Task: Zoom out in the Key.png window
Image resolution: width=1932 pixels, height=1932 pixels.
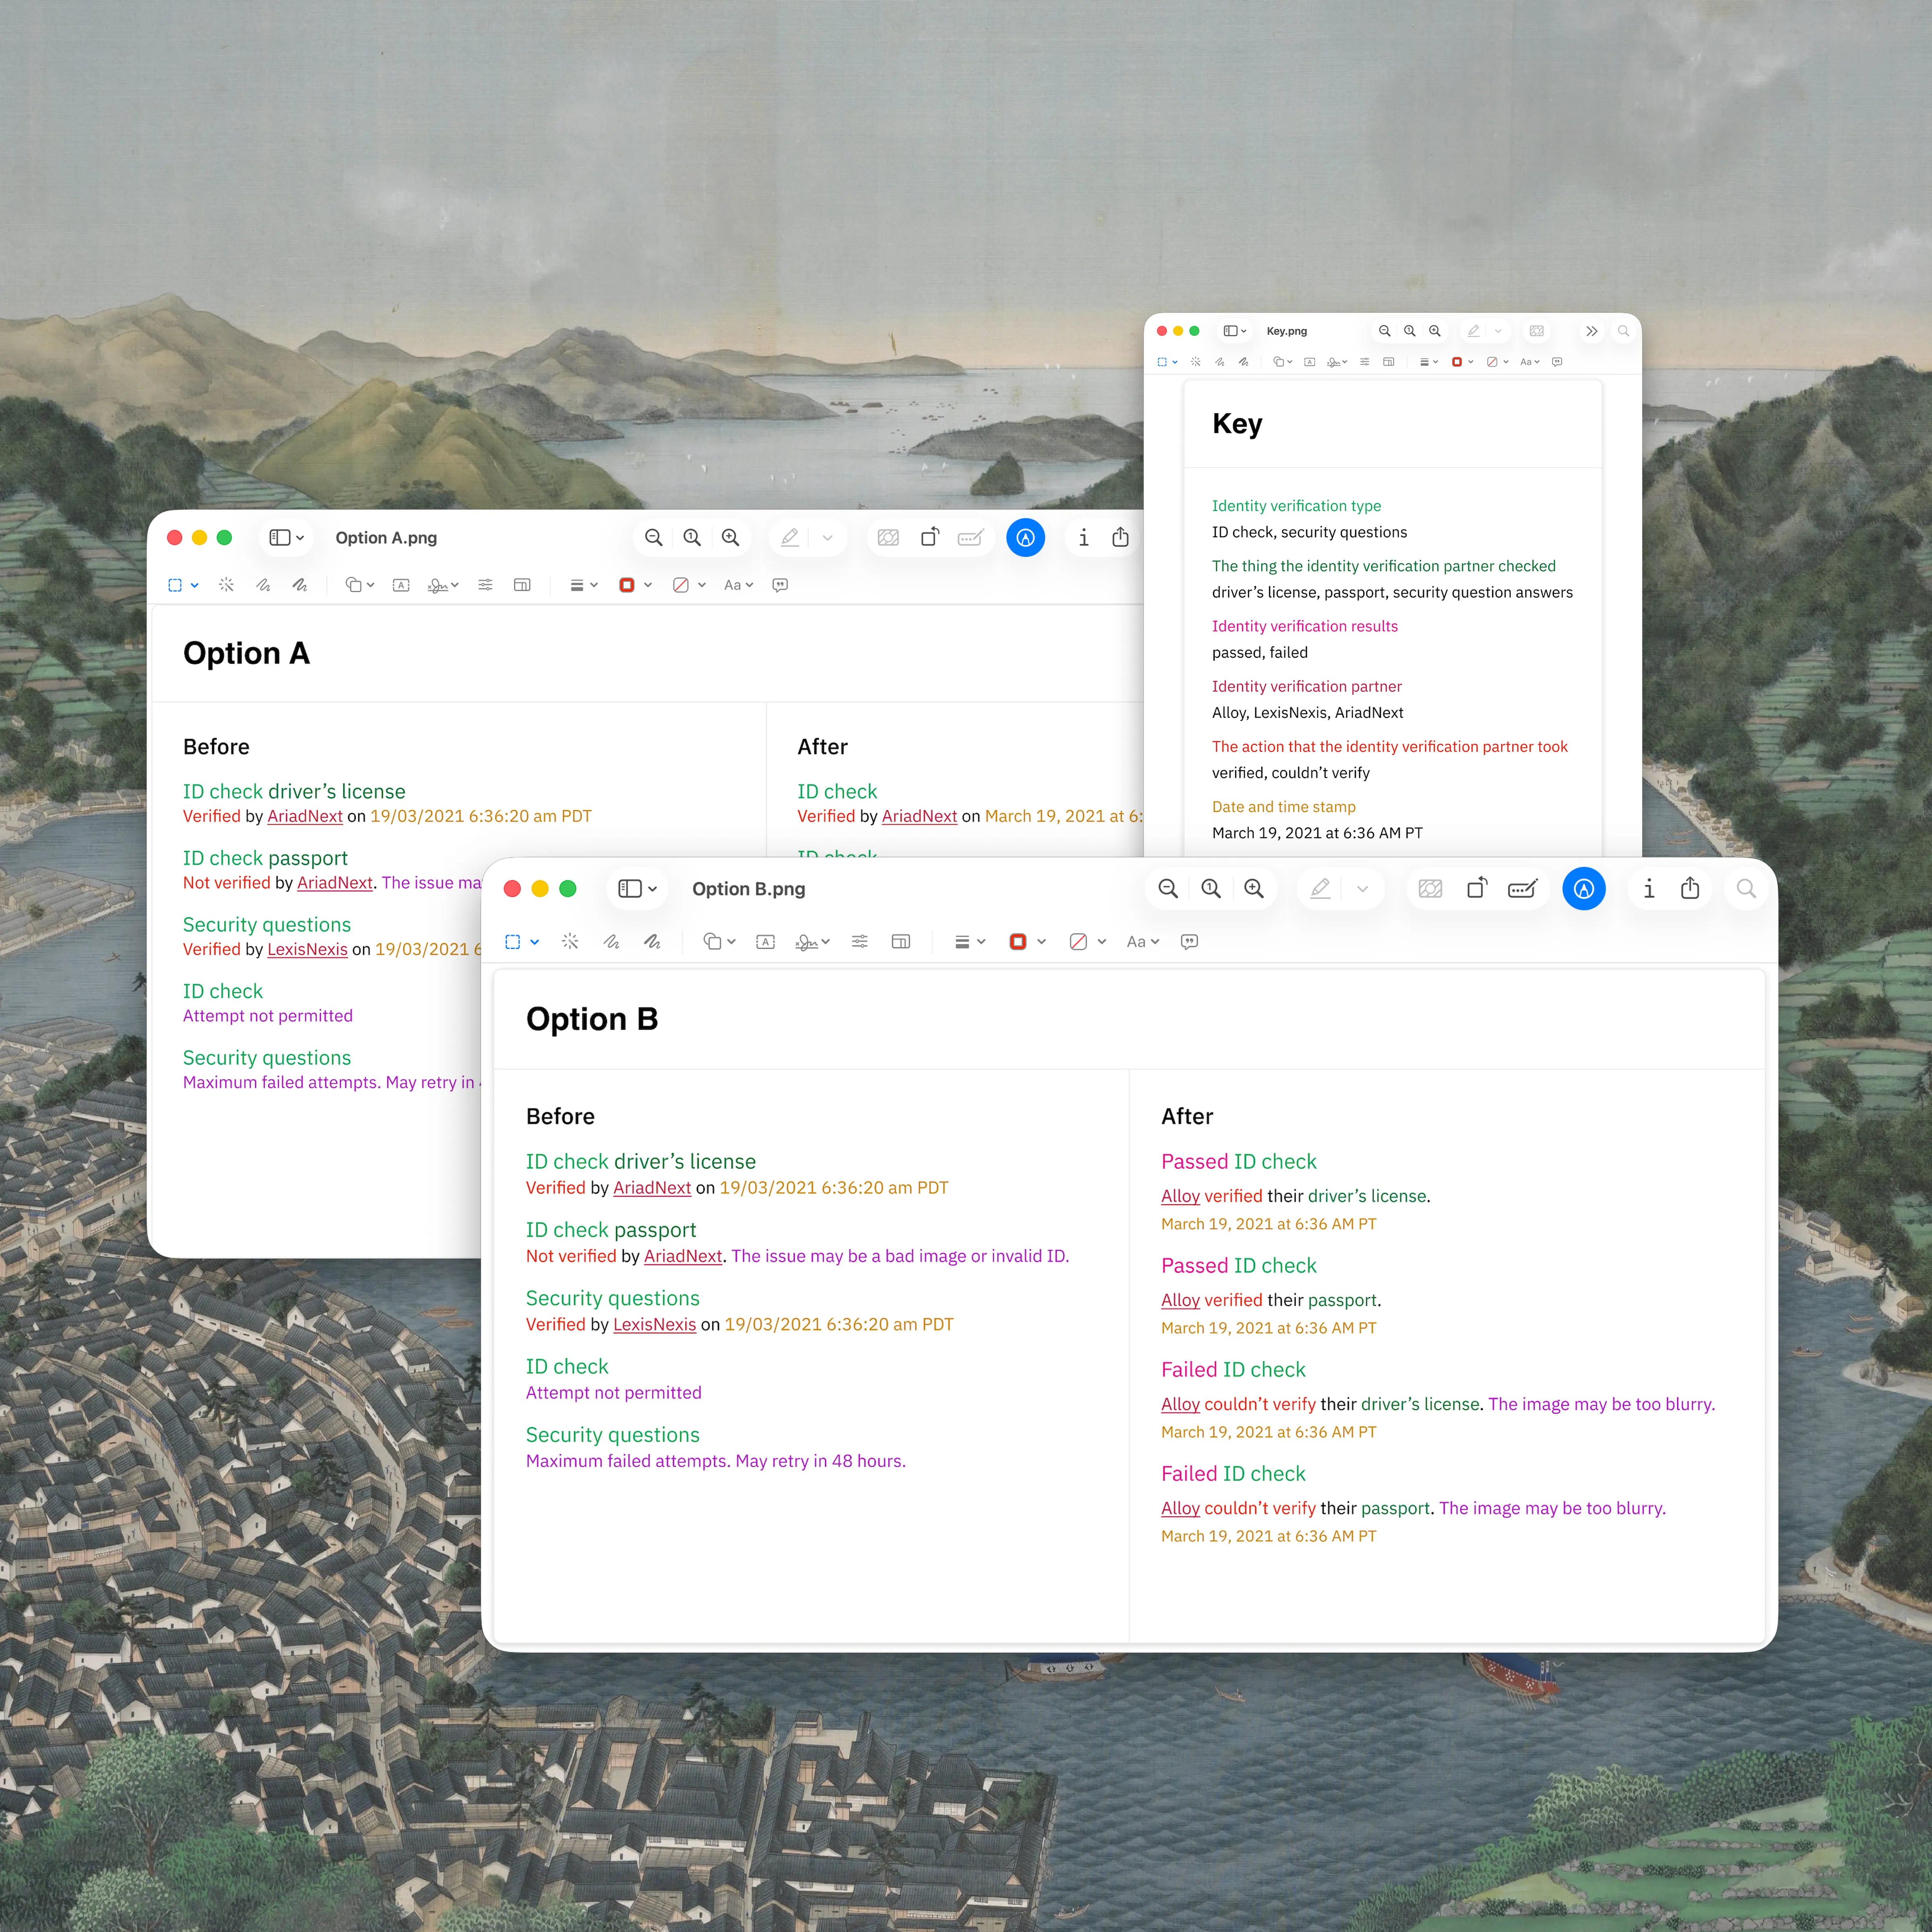Action: coord(1384,331)
